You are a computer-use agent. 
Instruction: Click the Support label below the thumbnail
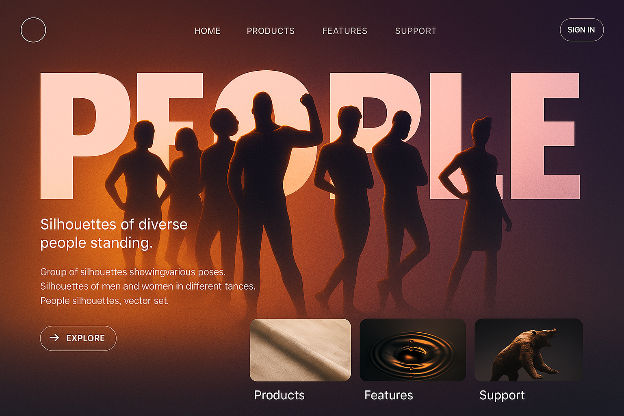[502, 396]
